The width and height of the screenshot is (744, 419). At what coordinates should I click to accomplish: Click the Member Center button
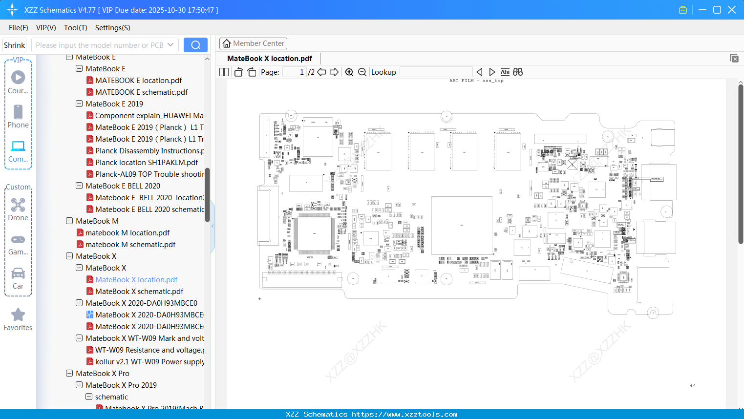coord(253,43)
